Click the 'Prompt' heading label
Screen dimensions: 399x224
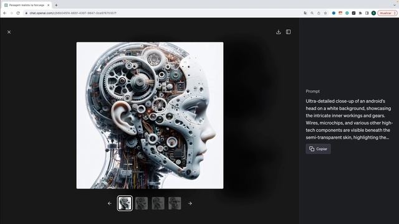pos(312,91)
